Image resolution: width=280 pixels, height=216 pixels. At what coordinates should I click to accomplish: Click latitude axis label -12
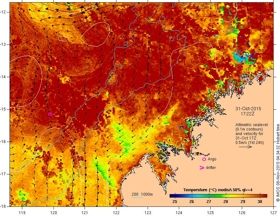tap(3, 12)
